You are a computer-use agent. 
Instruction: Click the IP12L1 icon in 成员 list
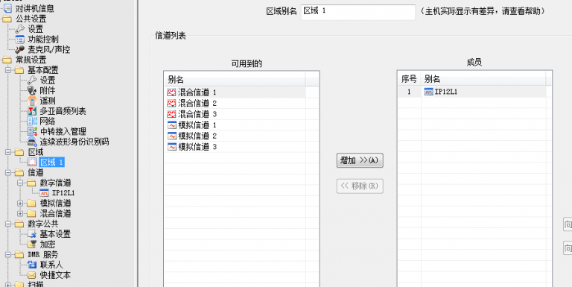(429, 92)
